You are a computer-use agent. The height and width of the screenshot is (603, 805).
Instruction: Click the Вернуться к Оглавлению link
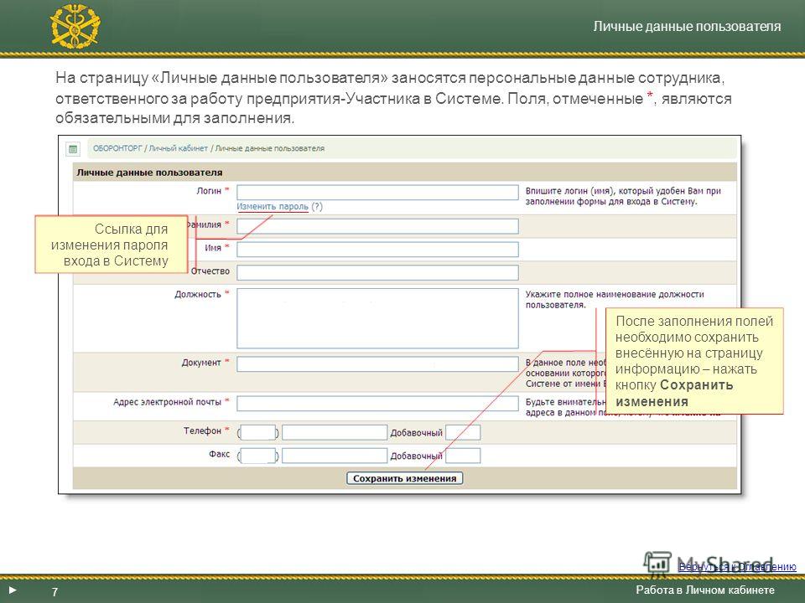(x=737, y=567)
